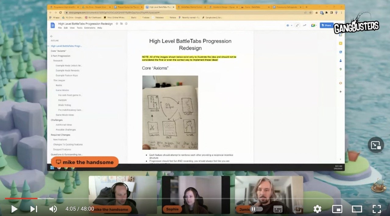Go to Game Modes outline entry

pyautogui.click(x=62, y=90)
